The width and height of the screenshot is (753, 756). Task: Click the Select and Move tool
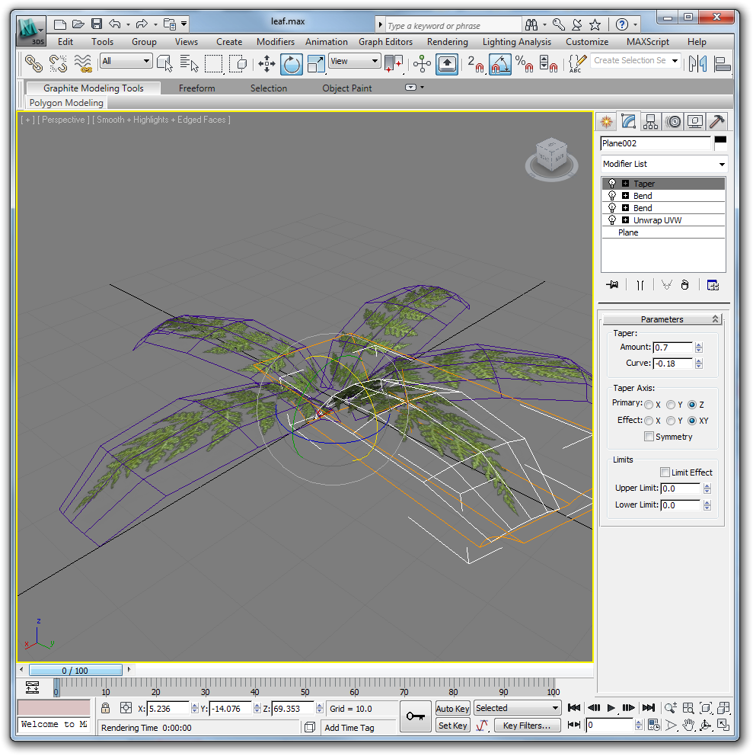tap(266, 64)
